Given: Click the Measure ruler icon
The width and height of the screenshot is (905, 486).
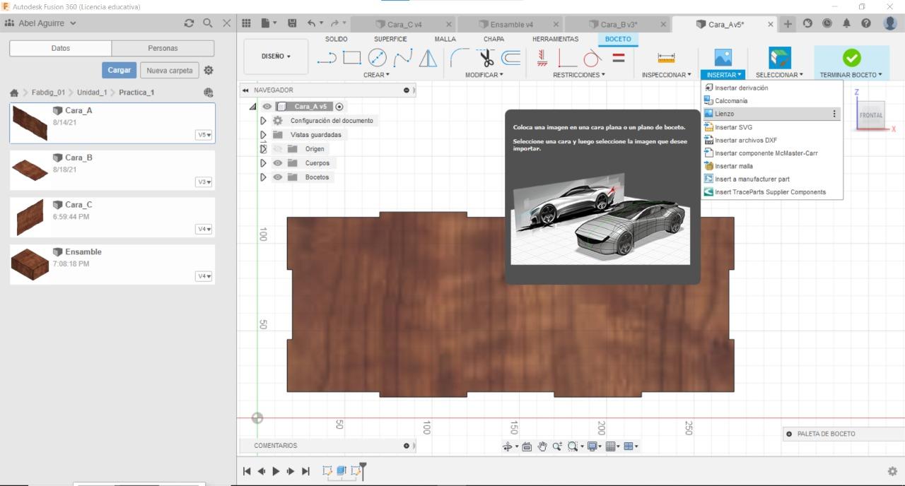Looking at the screenshot, I should [666, 58].
